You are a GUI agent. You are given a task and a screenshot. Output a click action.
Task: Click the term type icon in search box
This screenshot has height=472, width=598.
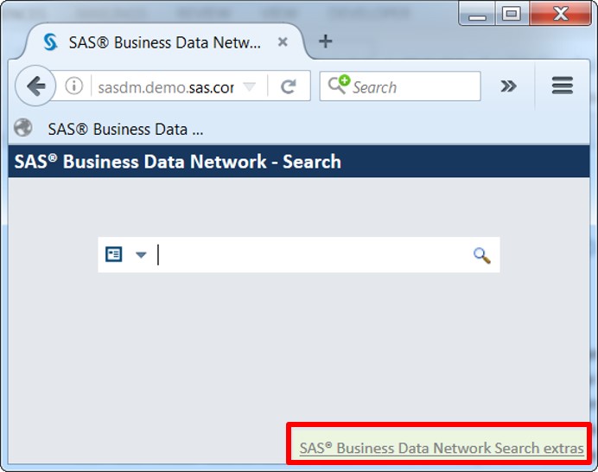[x=113, y=254]
